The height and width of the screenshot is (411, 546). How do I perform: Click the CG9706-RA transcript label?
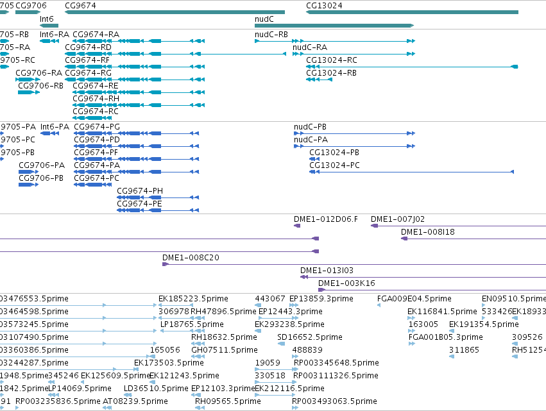(38, 73)
